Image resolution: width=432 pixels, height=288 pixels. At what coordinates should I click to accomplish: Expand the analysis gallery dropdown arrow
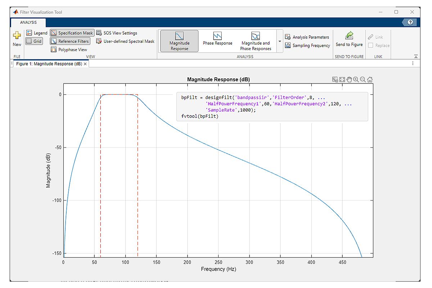[280, 41]
